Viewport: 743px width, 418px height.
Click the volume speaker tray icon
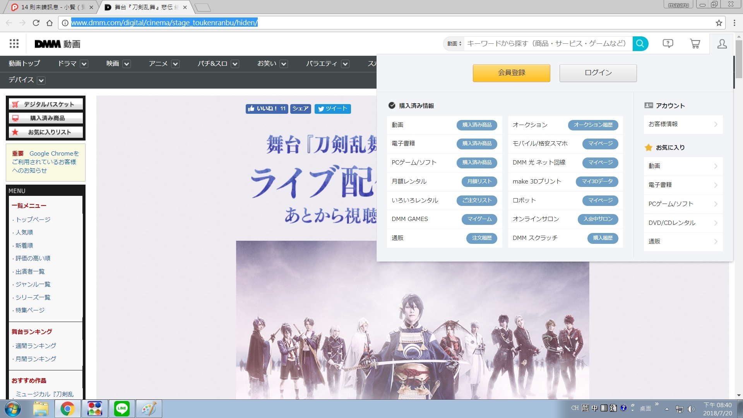tap(691, 409)
